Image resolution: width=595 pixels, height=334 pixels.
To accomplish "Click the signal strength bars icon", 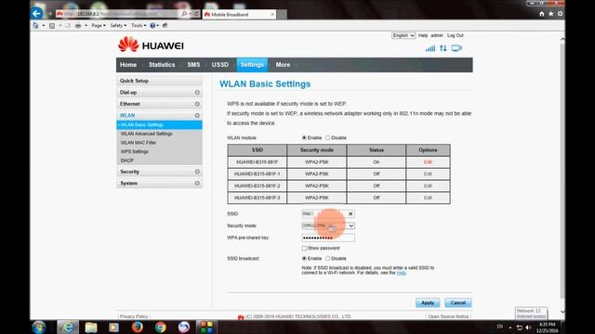I will [x=430, y=48].
